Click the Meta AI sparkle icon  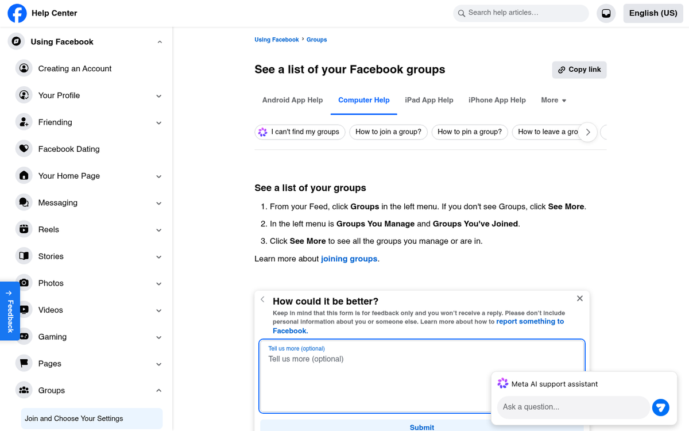point(503,383)
